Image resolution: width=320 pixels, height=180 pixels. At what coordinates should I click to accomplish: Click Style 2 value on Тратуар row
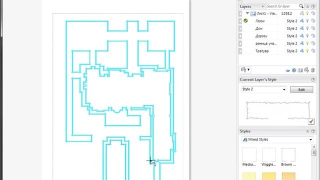(x=292, y=51)
